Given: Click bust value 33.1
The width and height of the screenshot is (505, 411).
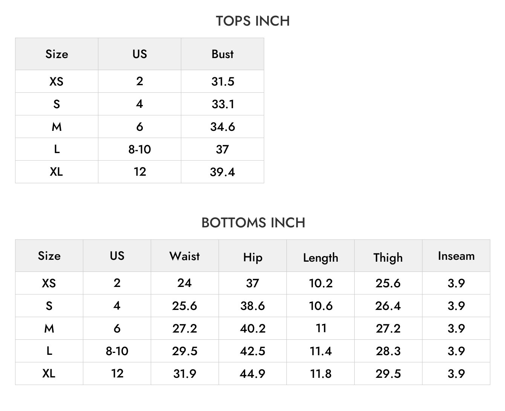Looking at the screenshot, I should (223, 104).
